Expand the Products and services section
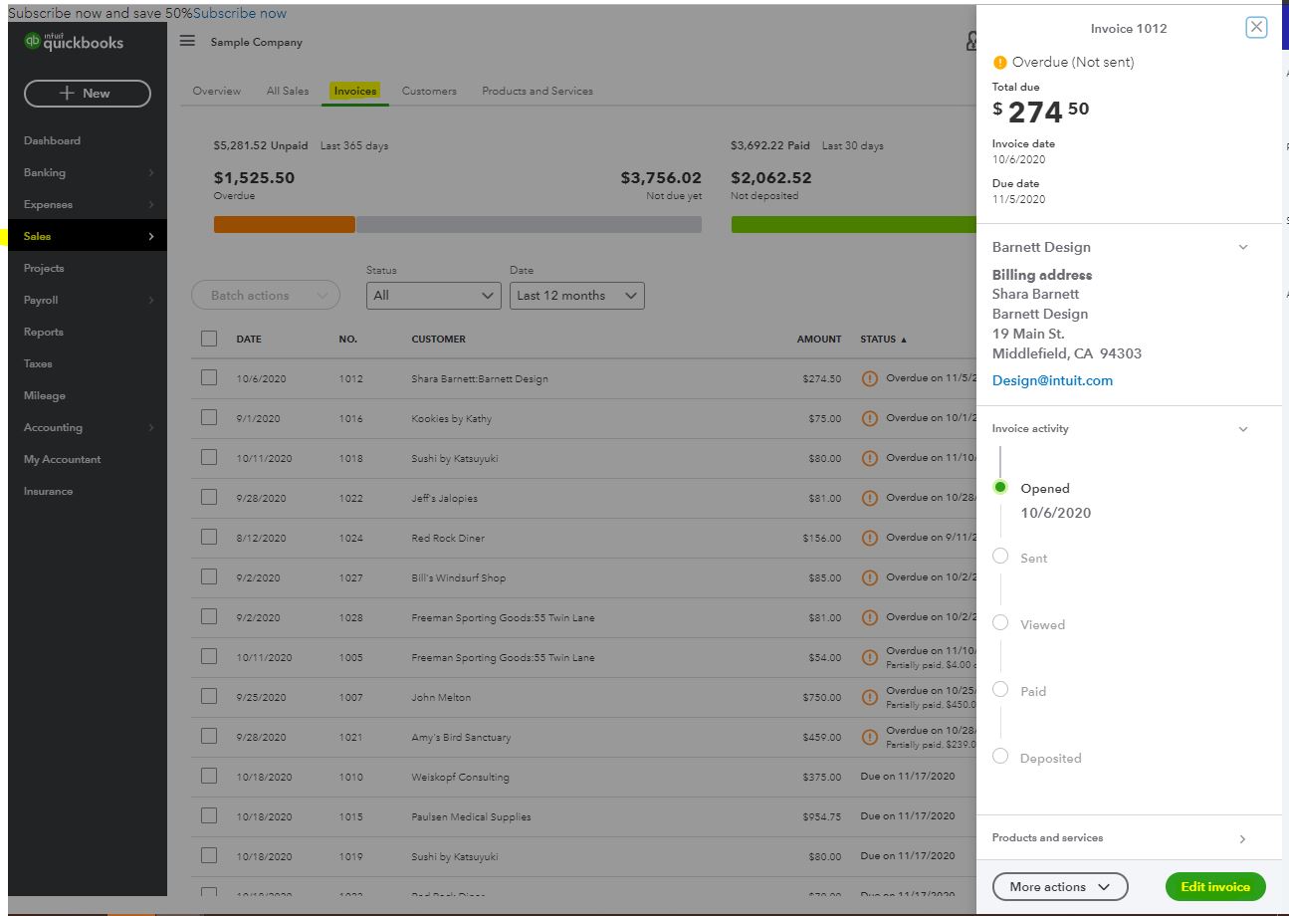This screenshot has width=1289, height=916. (x=1242, y=839)
